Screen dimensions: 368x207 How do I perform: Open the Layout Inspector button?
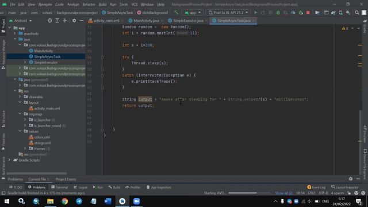[x=345, y=187]
